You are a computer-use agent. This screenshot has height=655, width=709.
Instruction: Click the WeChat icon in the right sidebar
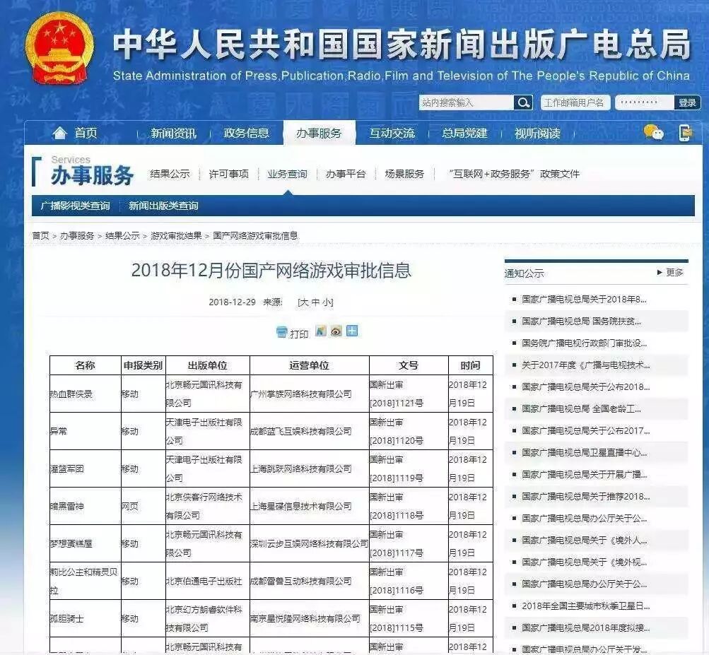point(654,131)
